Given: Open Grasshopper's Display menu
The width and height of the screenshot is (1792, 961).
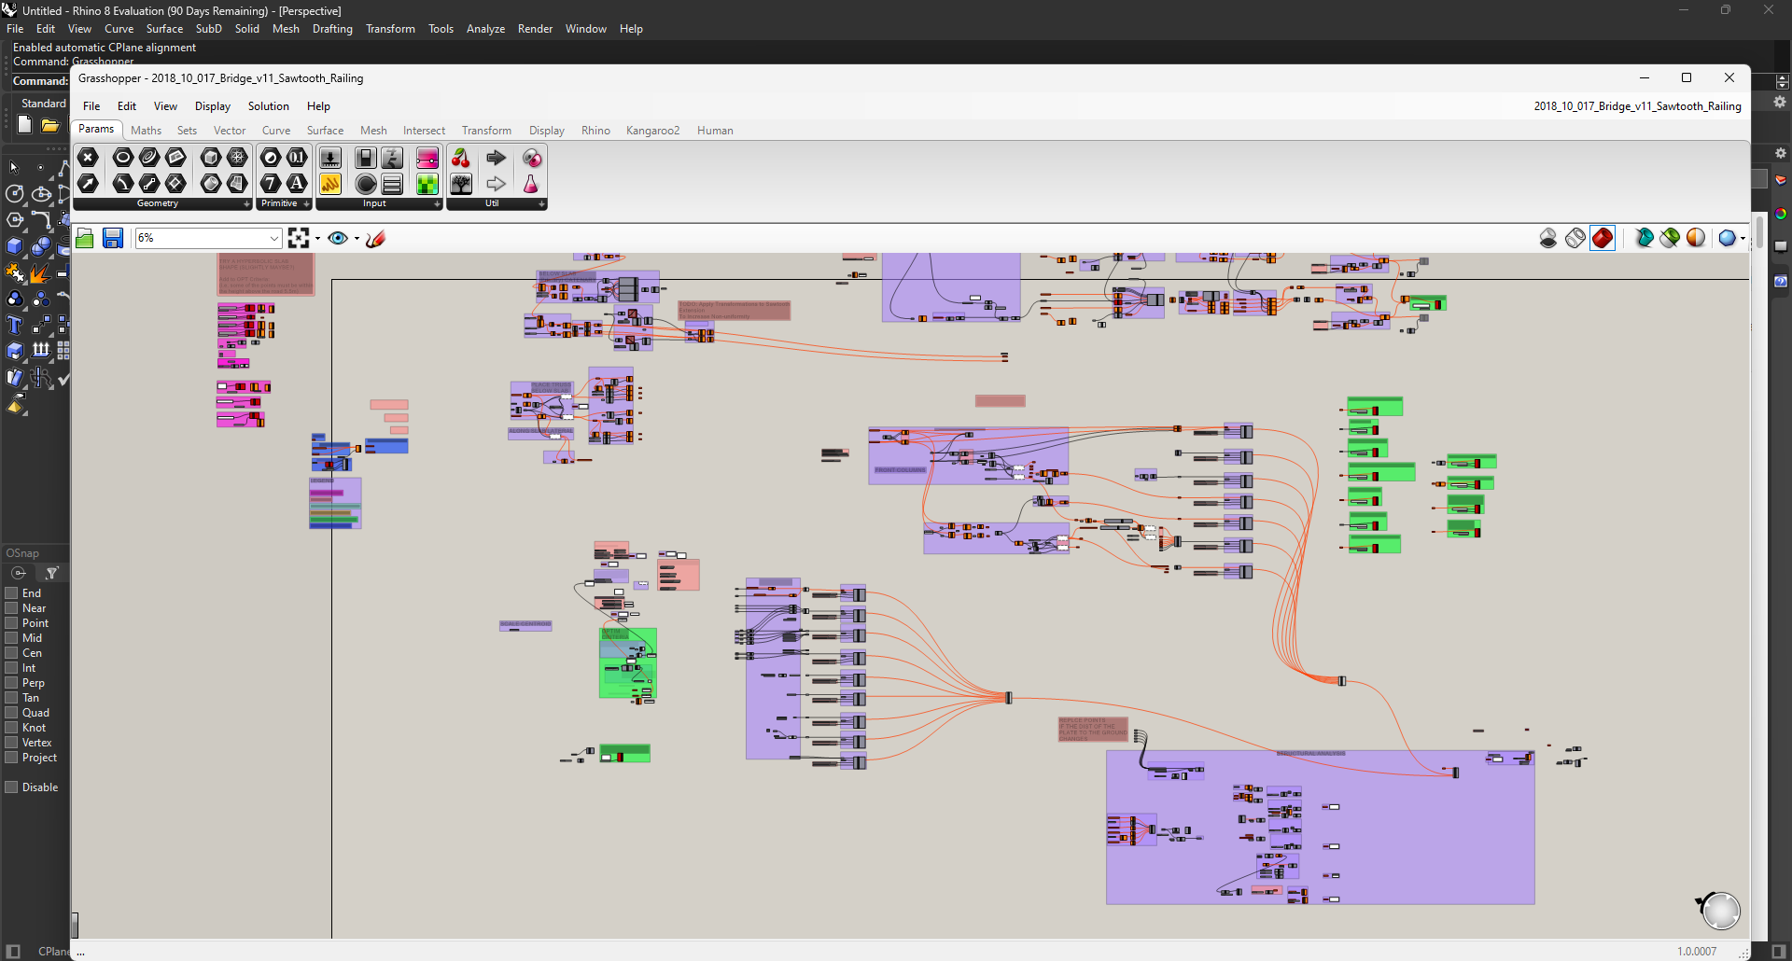Looking at the screenshot, I should (212, 106).
